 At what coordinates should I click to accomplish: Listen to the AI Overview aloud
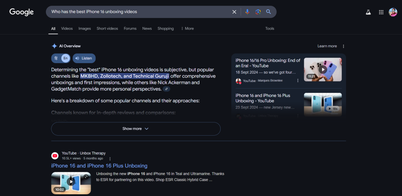(x=84, y=58)
